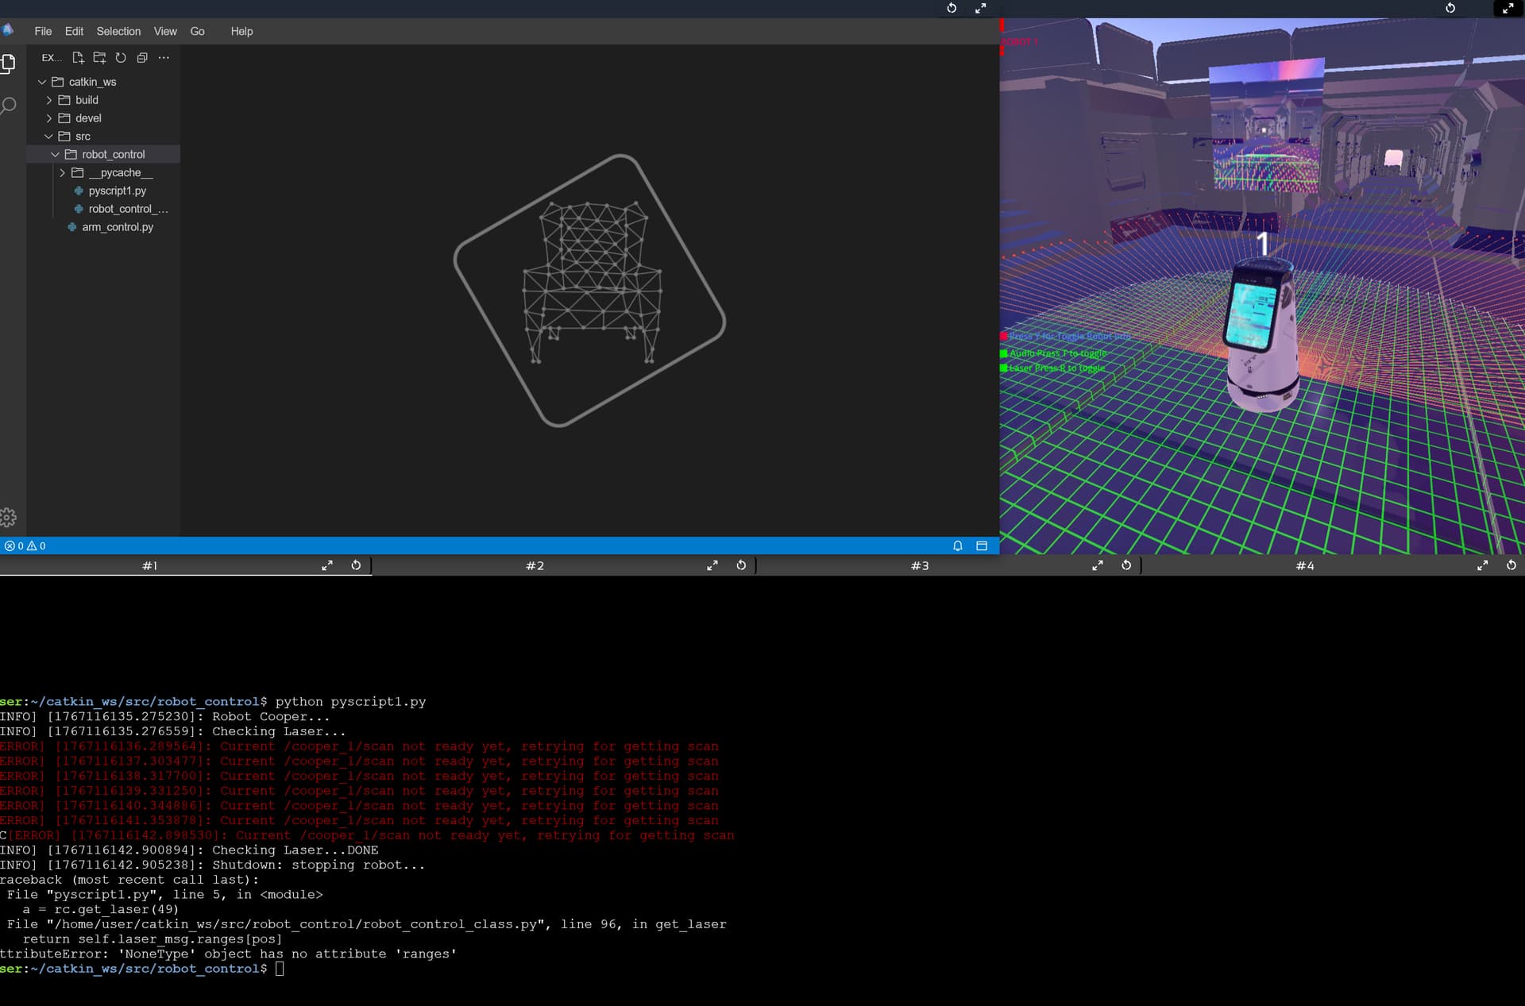Expand the __pycache__ folder

(120, 173)
